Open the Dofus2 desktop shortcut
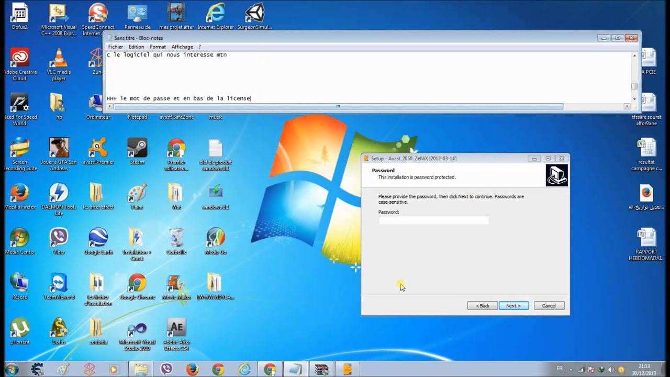The width and height of the screenshot is (670, 377). tap(20, 16)
